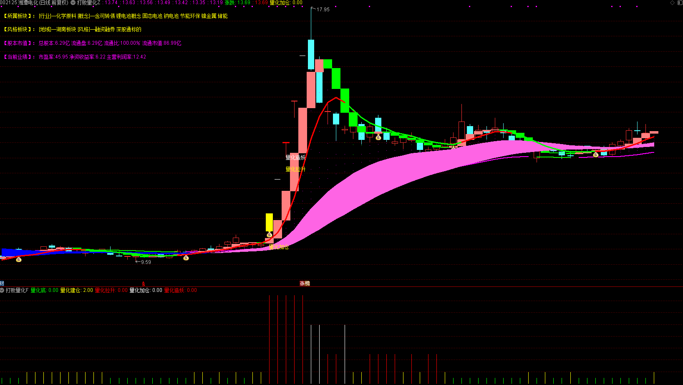Click the 【所属板块】 info line
683x385 pixels.
click(x=115, y=16)
